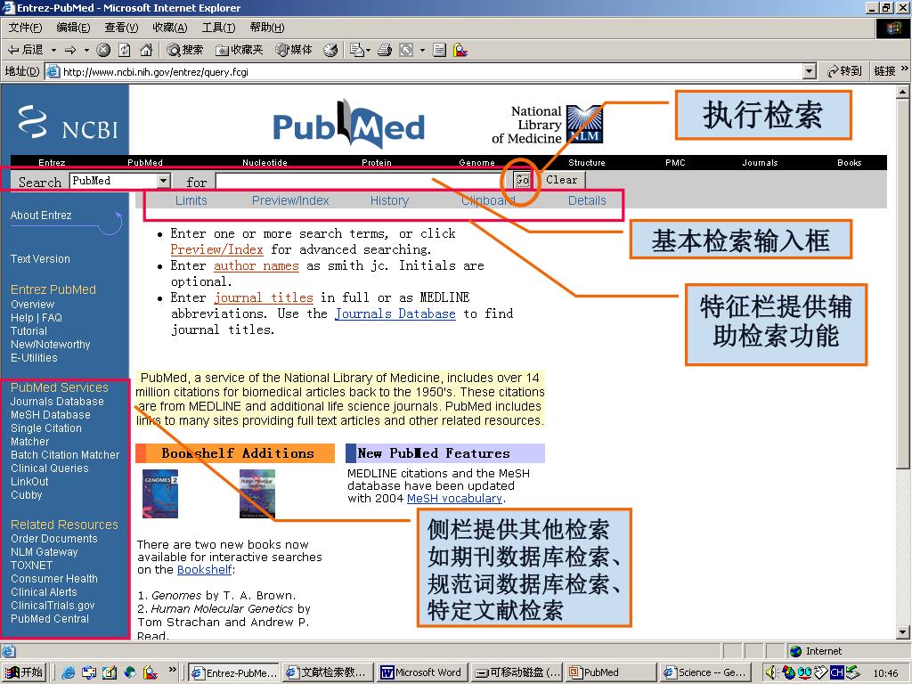The height and width of the screenshot is (684, 912).
Task: Open Clinical Queries in the sidebar
Action: (x=50, y=468)
